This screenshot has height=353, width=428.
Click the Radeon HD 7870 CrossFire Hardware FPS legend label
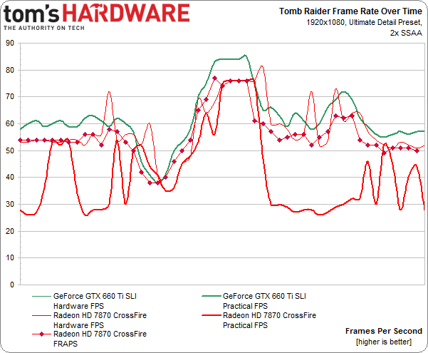[100, 320]
